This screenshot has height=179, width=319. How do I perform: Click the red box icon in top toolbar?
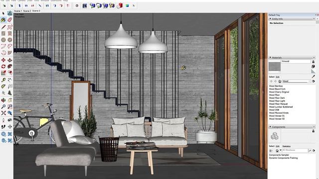coord(120,5)
